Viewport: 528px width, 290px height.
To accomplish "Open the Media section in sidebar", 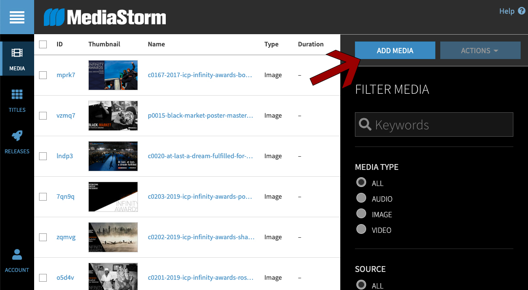I will pos(17,59).
